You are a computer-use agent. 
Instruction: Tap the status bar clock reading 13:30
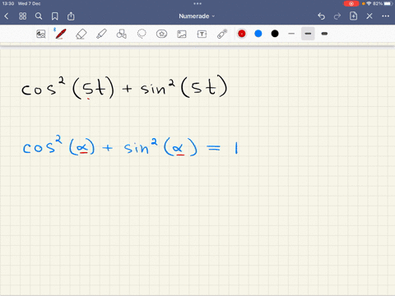(8, 3)
